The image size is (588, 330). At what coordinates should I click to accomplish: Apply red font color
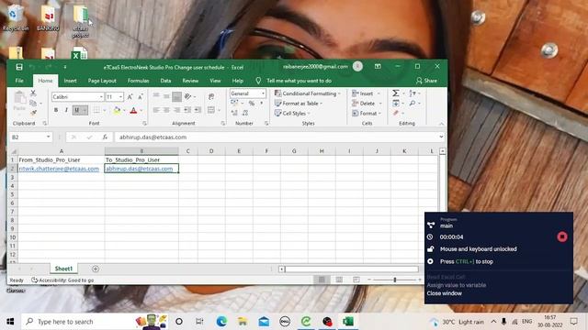133,110
